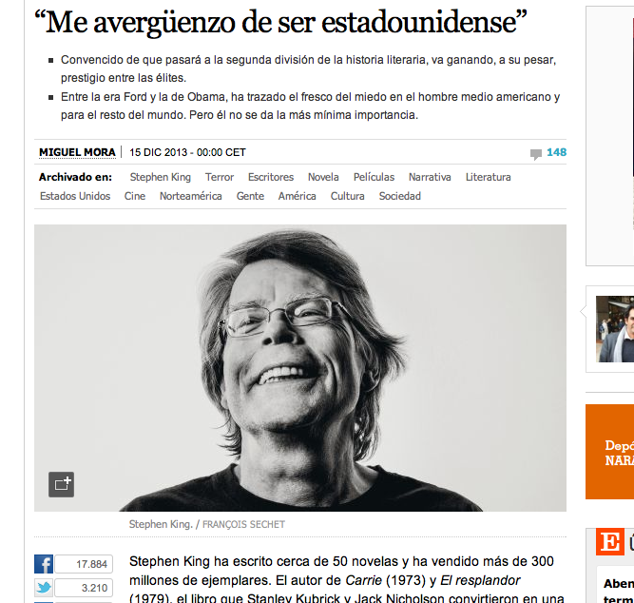The height and width of the screenshot is (603, 634).
Task: Select the Sociedad tag
Action: 399,196
